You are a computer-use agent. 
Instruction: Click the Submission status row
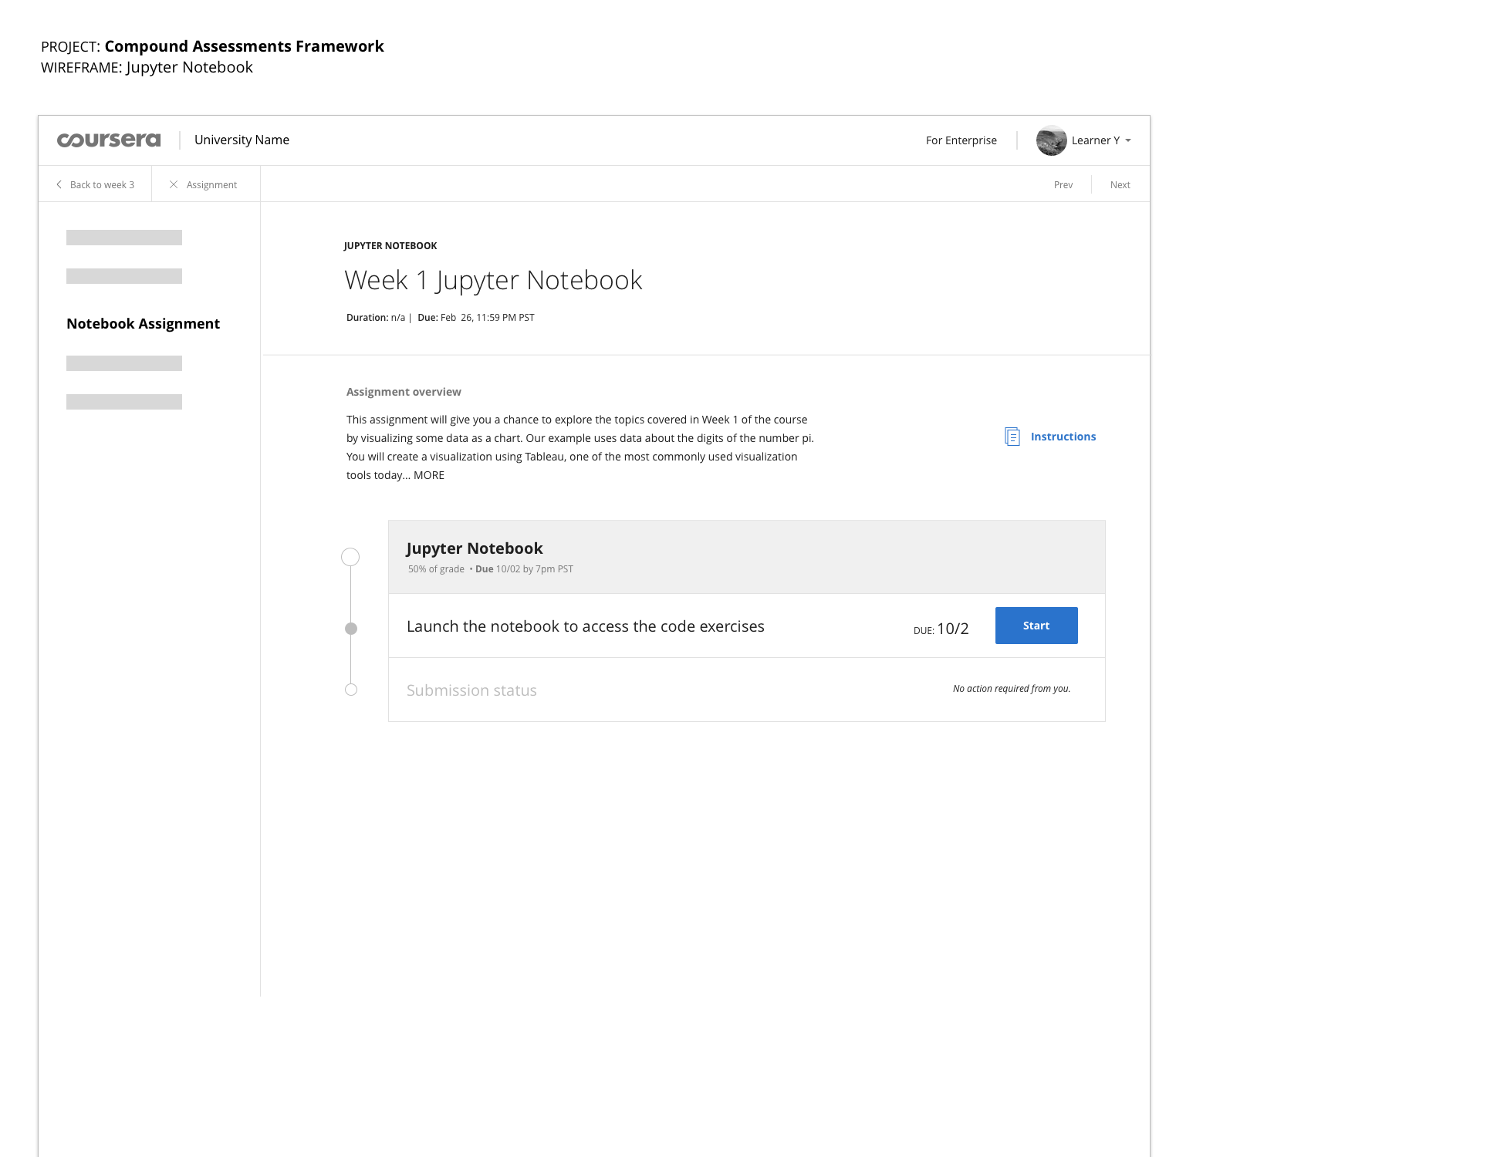click(x=746, y=690)
